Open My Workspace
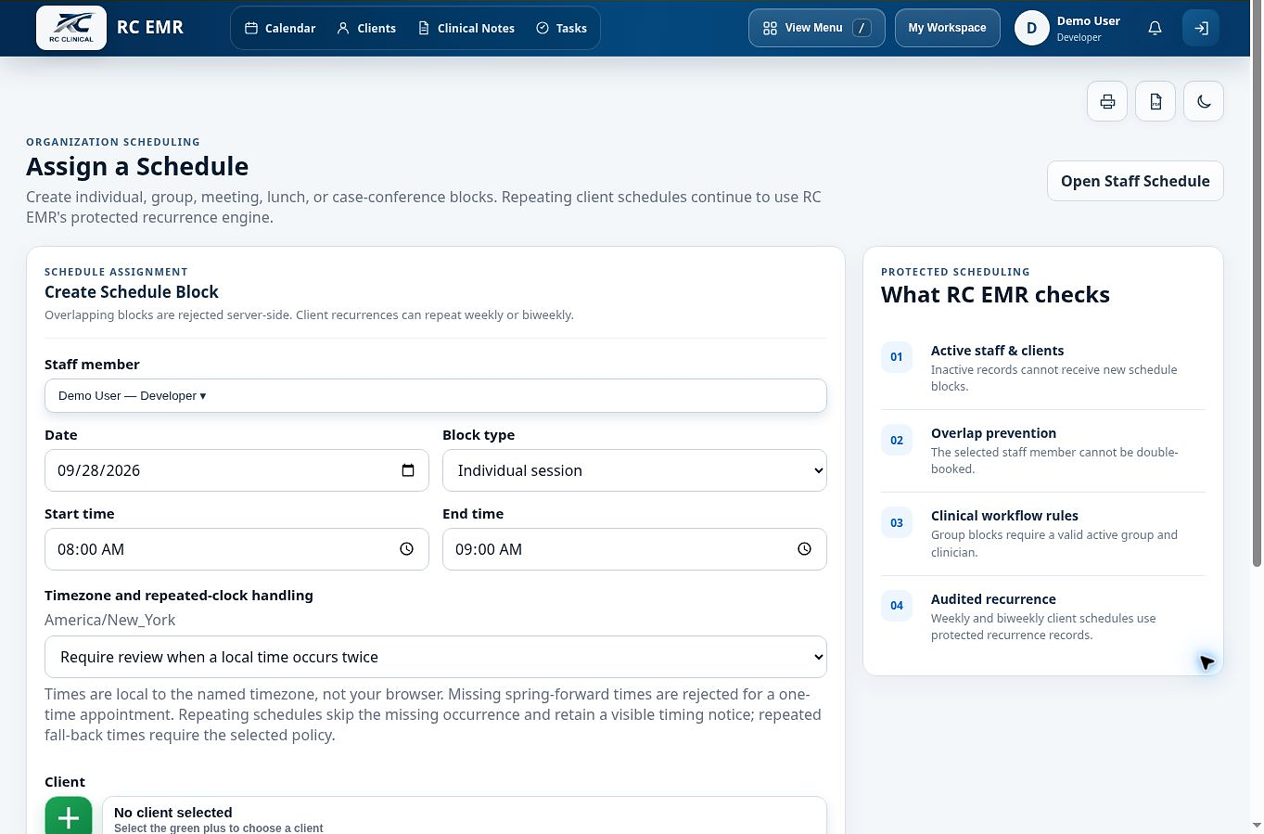The width and height of the screenshot is (1264, 834). click(948, 28)
